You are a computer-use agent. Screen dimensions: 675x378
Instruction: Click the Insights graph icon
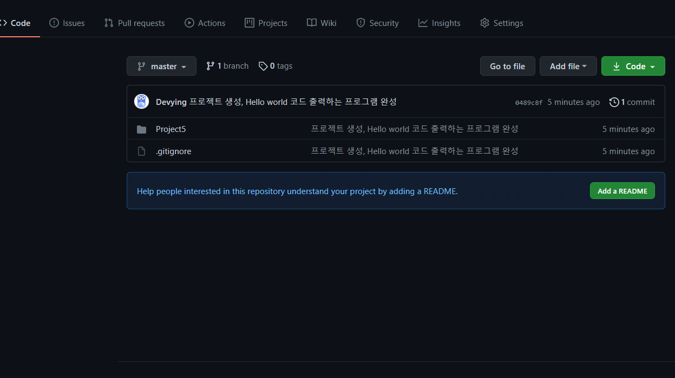[423, 23]
